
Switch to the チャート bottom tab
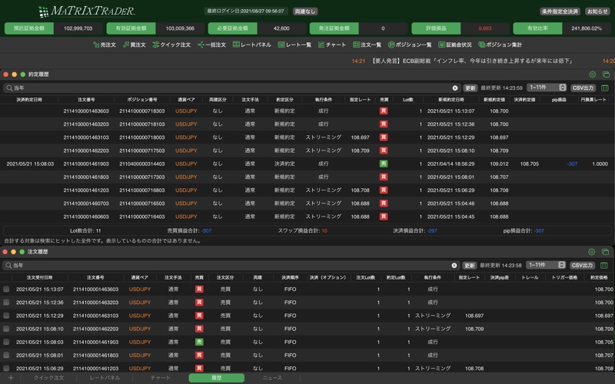[161, 378]
